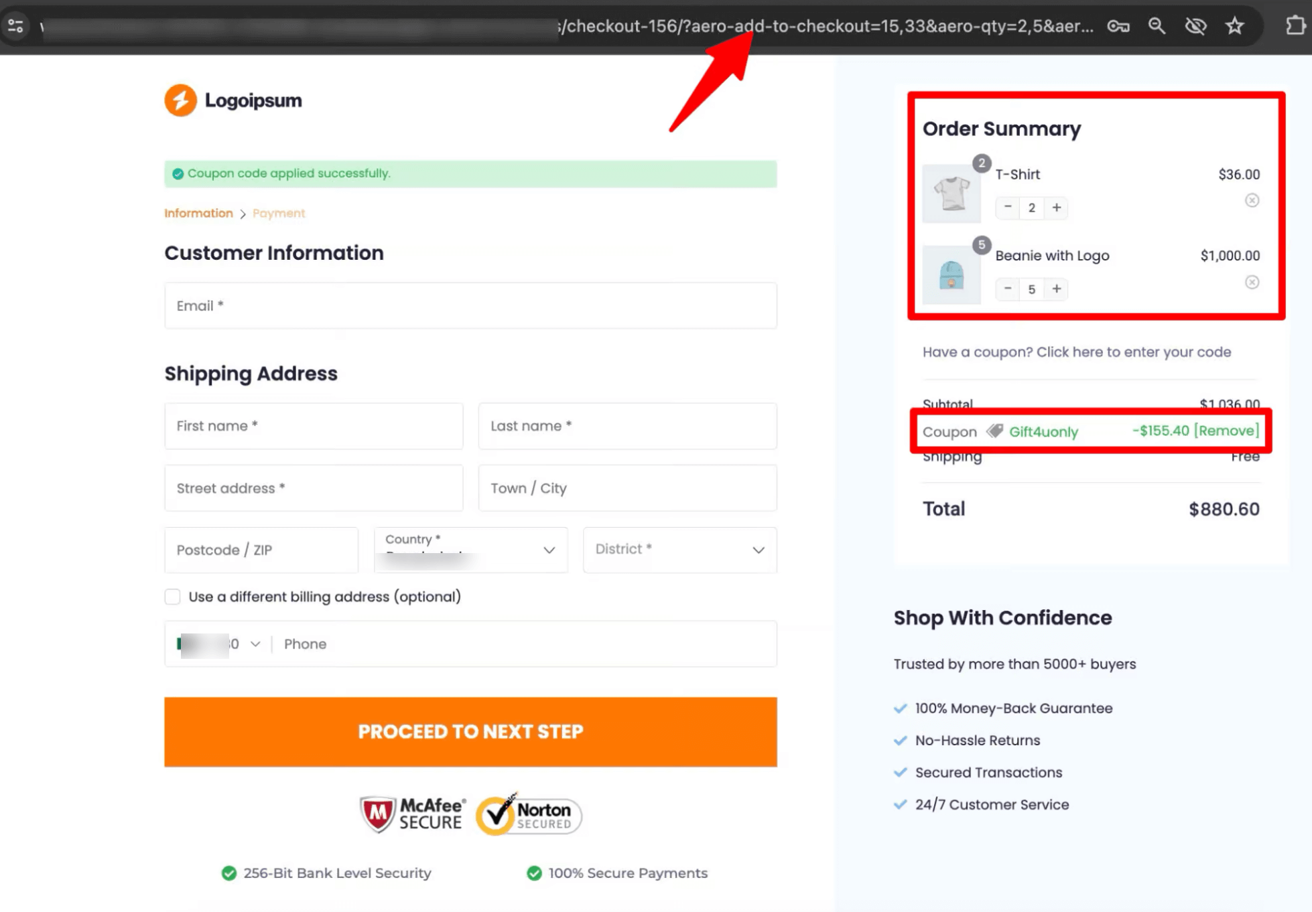This screenshot has height=912, width=1312.
Task: Bookmark this page via the star icon
Action: pos(1235,26)
